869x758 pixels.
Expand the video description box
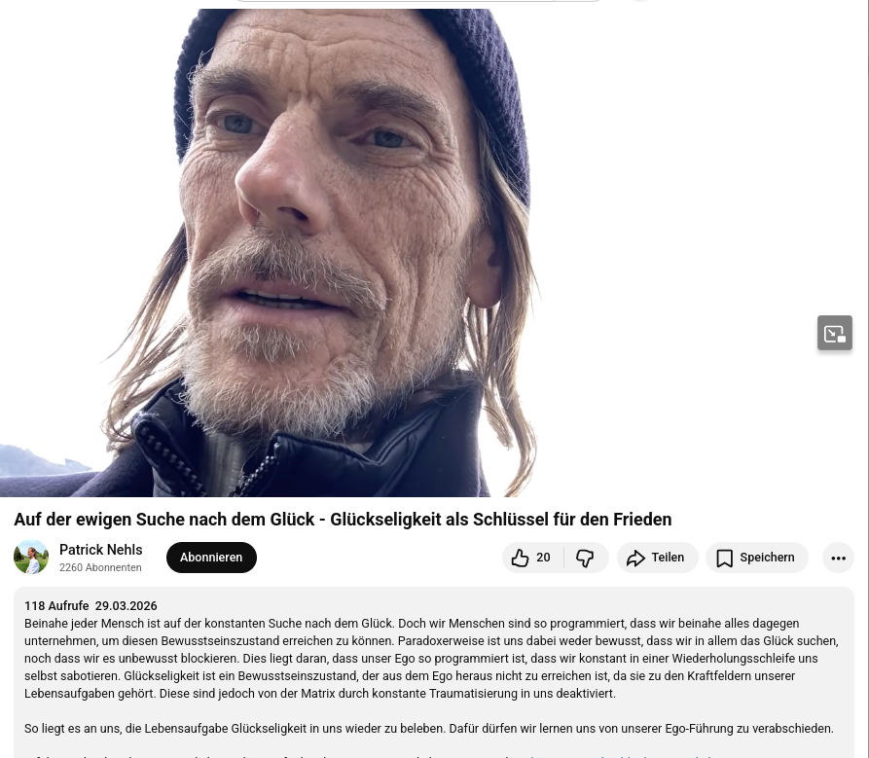pyautogui.click(x=434, y=672)
